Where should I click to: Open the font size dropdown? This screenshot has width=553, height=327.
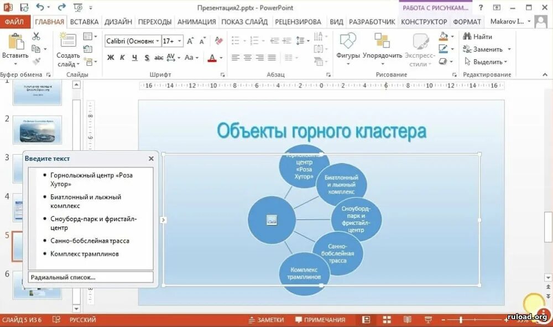pyautogui.click(x=180, y=41)
